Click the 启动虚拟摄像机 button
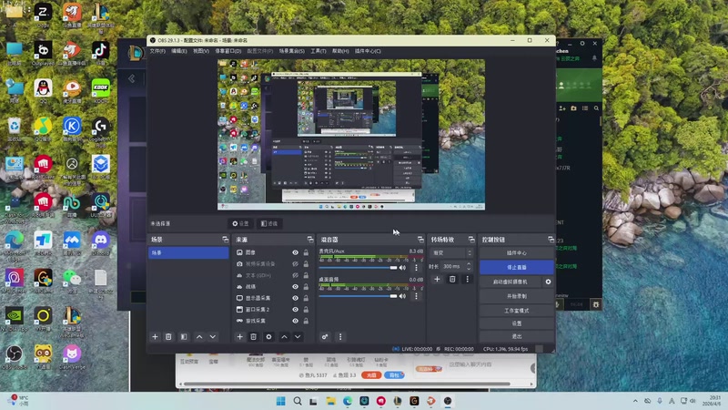This screenshot has width=728, height=410. (x=510, y=282)
